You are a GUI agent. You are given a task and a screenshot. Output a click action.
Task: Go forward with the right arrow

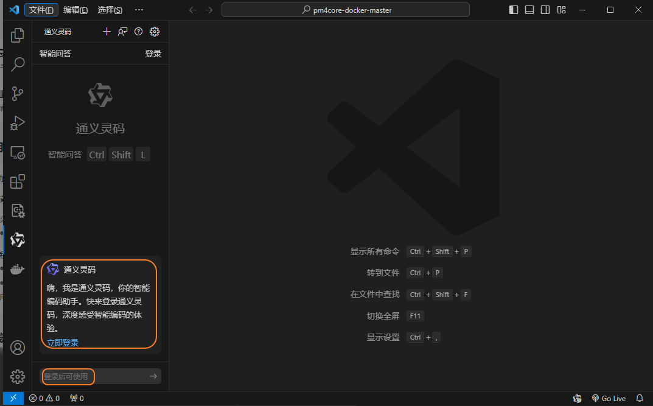tap(209, 10)
